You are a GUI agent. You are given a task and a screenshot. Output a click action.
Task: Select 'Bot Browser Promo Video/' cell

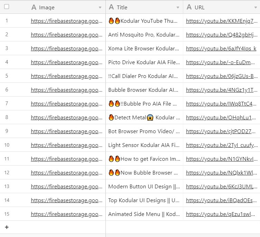point(145,131)
